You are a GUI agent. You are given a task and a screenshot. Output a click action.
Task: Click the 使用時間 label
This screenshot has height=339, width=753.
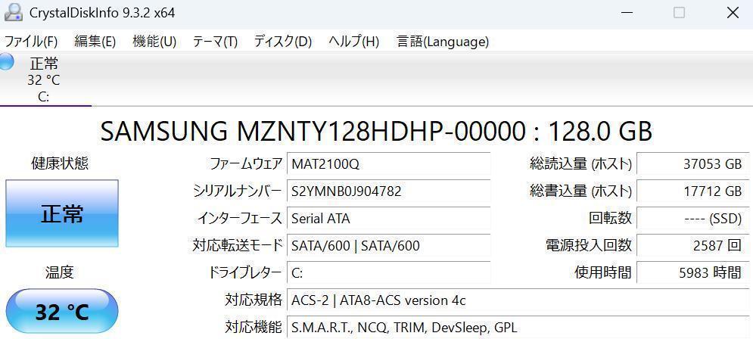click(602, 273)
